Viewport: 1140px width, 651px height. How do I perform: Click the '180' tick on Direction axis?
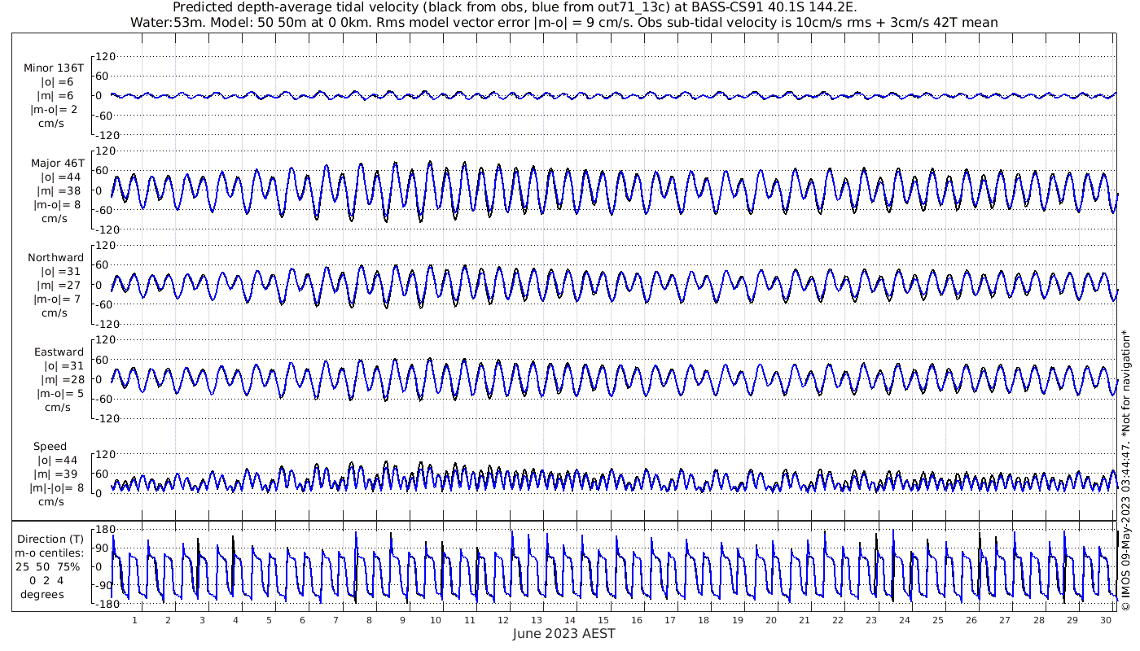click(107, 530)
